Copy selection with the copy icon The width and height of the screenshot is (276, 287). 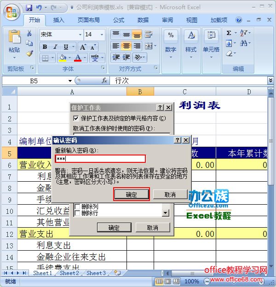(x=29, y=43)
